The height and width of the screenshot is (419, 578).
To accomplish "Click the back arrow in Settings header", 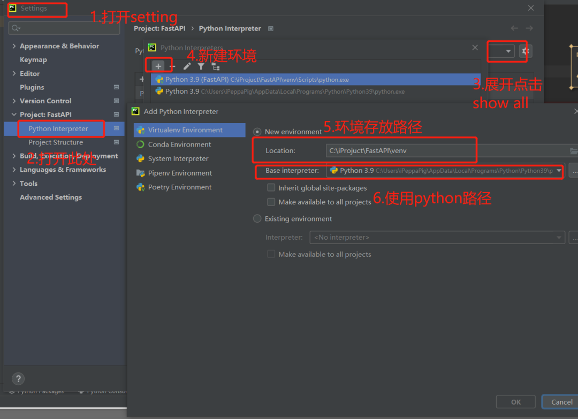I will click(x=514, y=28).
